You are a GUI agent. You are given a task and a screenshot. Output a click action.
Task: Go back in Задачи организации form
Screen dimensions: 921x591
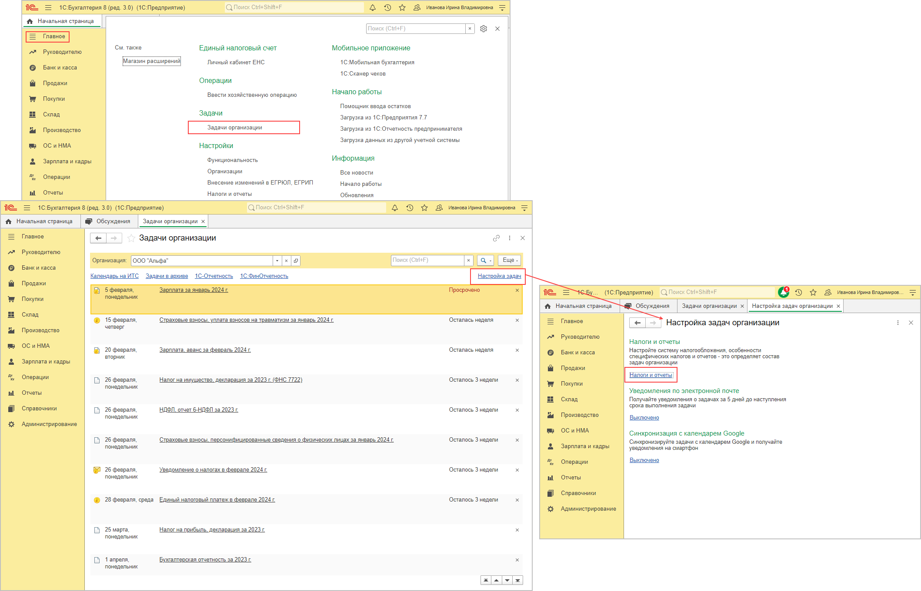pyautogui.click(x=98, y=238)
